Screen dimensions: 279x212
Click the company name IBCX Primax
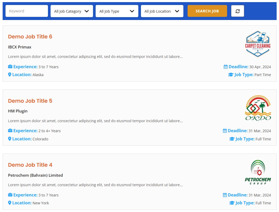tap(19, 47)
